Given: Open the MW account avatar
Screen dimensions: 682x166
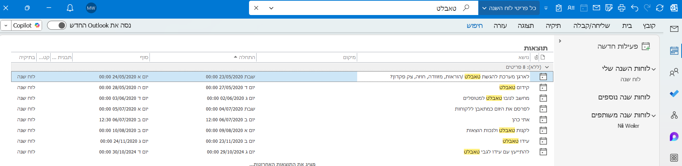Looking at the screenshot, I should (91, 8).
